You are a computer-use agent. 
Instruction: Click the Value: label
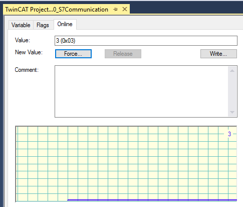[23, 40]
